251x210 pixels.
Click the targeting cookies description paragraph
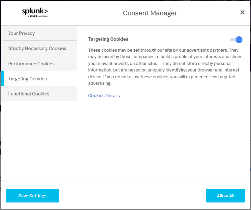pos(164,67)
